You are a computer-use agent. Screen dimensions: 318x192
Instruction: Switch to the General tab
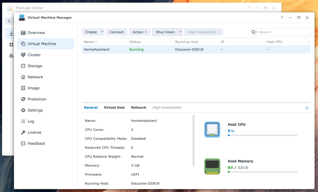91,107
